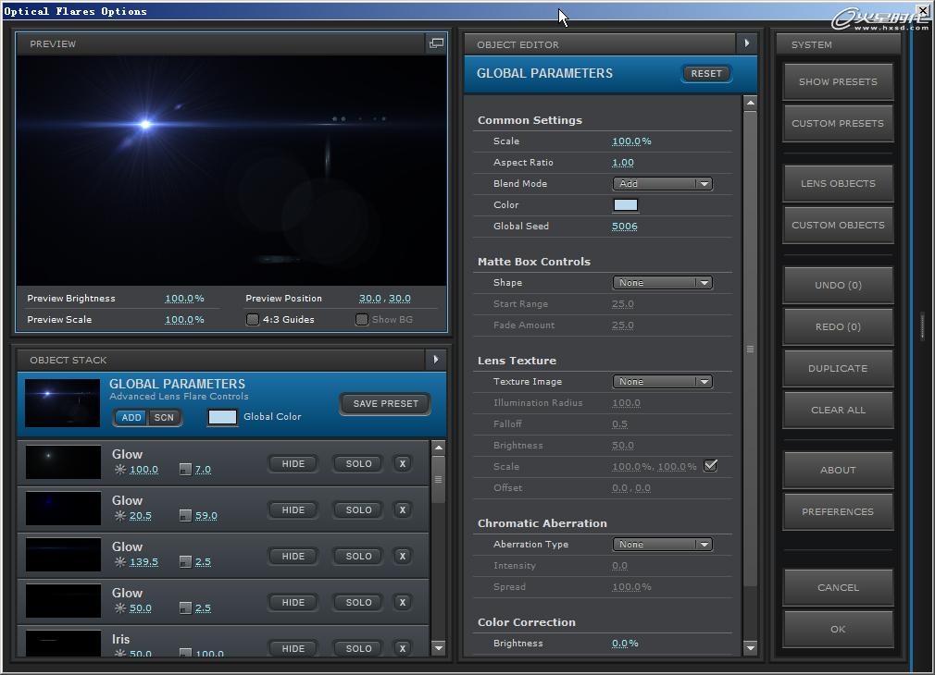Screen dimensions: 935x675
Task: Click the Object Stack scrollbar thumb
Action: tap(438, 479)
